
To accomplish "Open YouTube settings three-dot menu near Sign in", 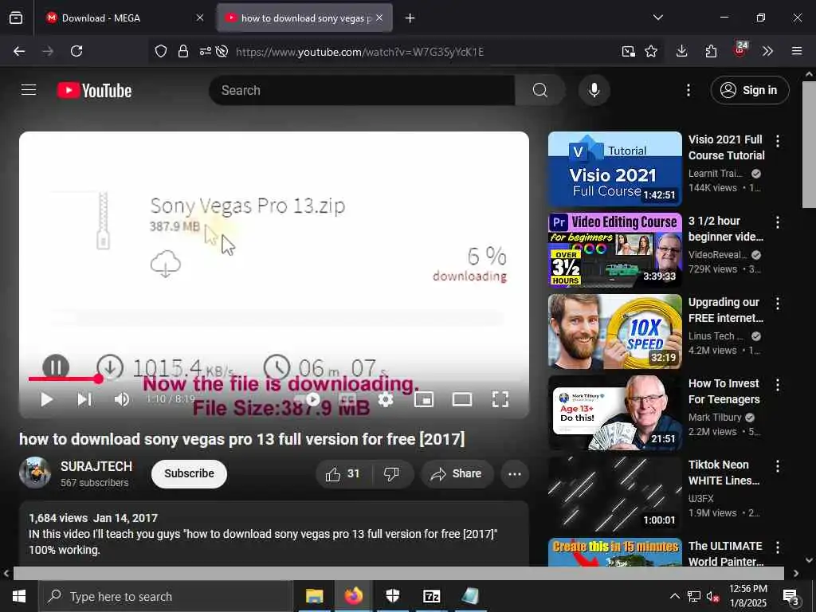I will (x=688, y=90).
